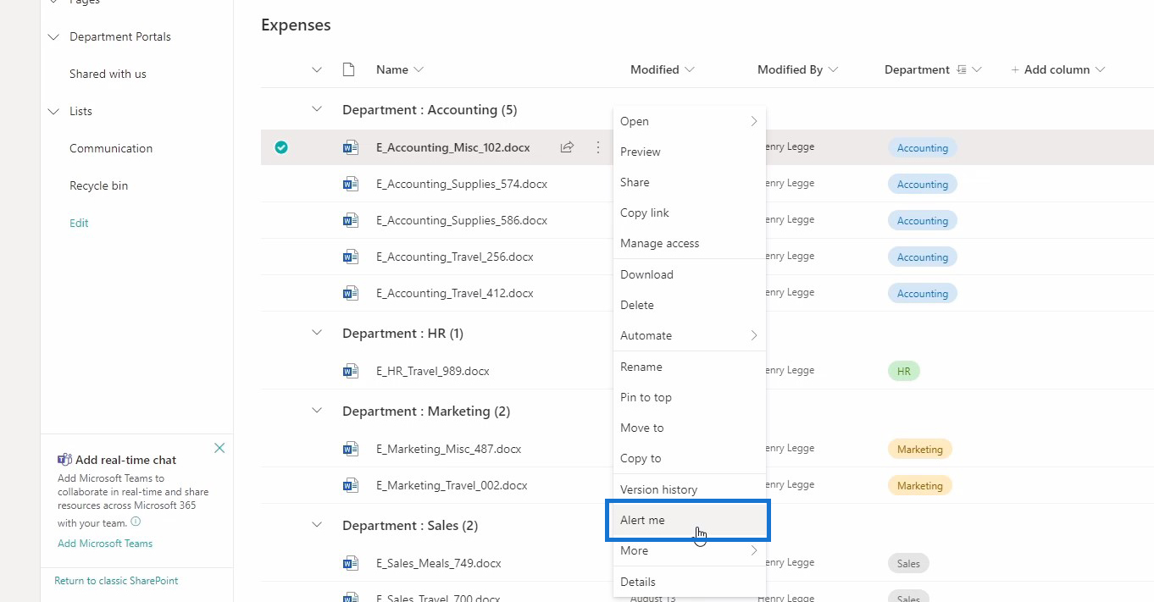Collapse Department : Marketing group

[x=317, y=410]
